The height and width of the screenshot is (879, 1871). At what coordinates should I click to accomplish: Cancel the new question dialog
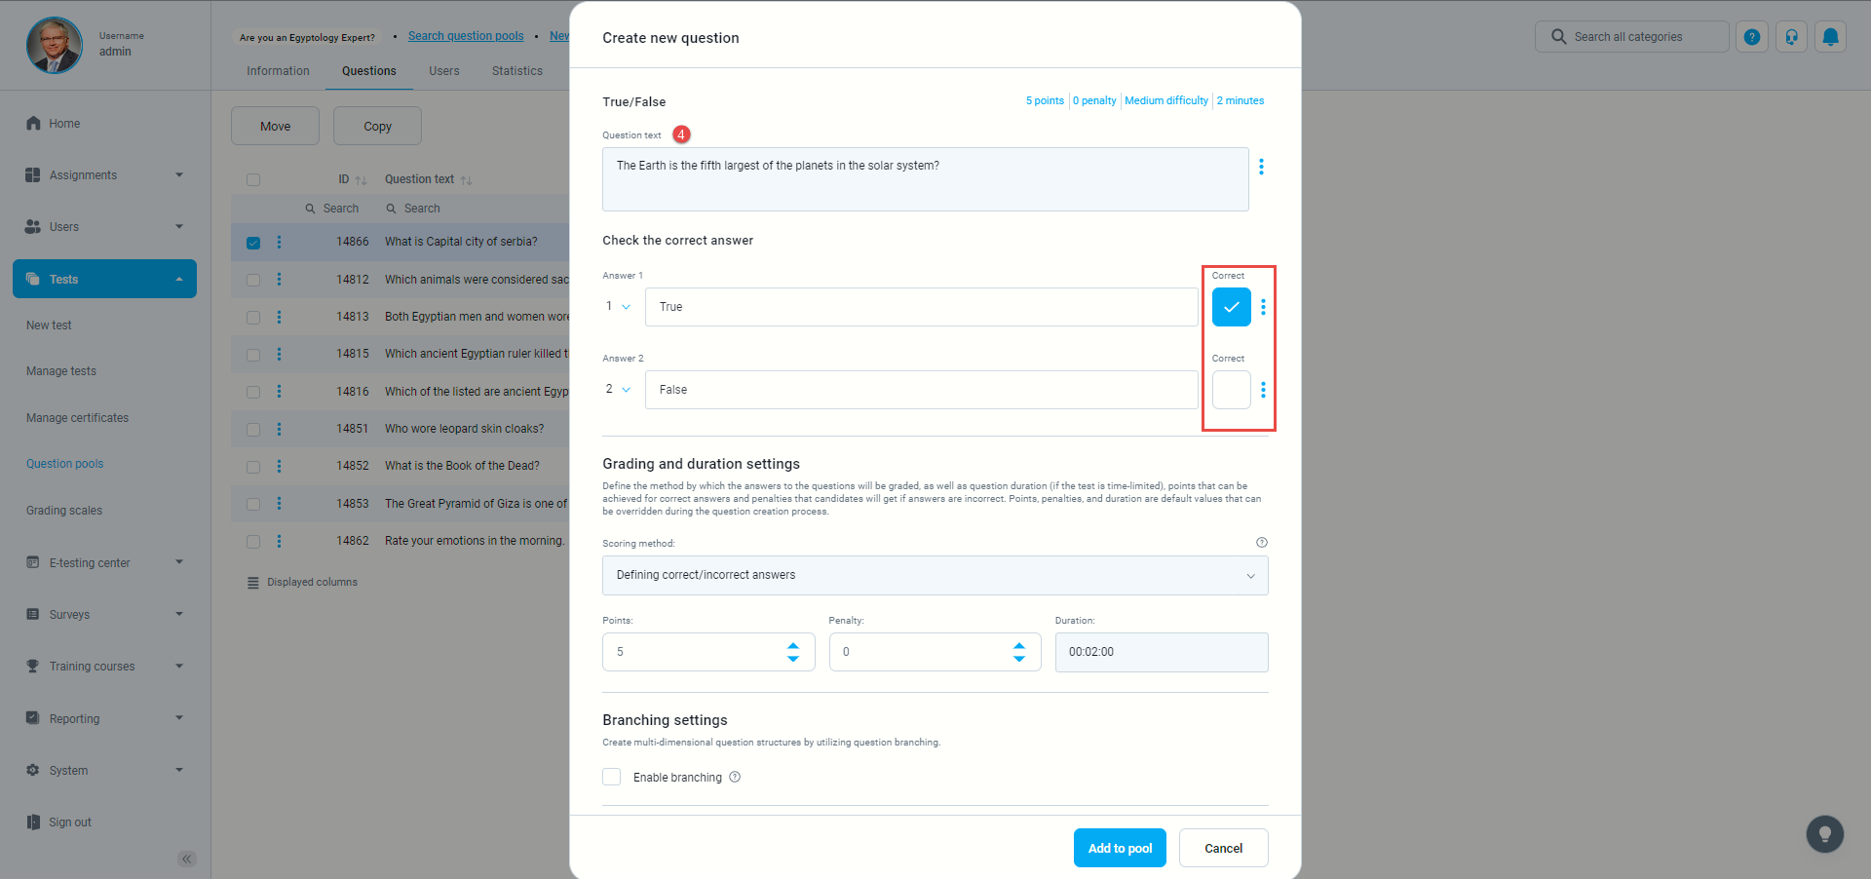coord(1223,848)
